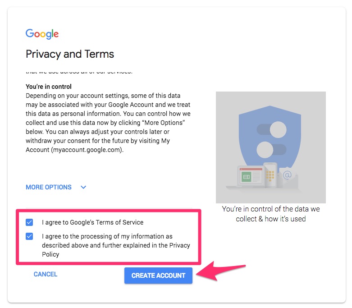Image resolution: width=352 pixels, height=308 pixels.
Task: Click the phone keypad icon in the illustration
Action: [x=270, y=173]
